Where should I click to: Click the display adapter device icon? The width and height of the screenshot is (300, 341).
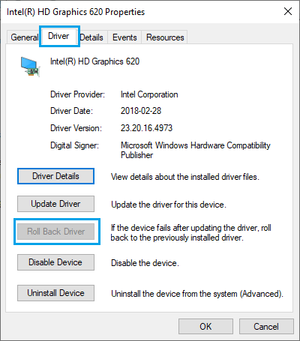point(30,67)
